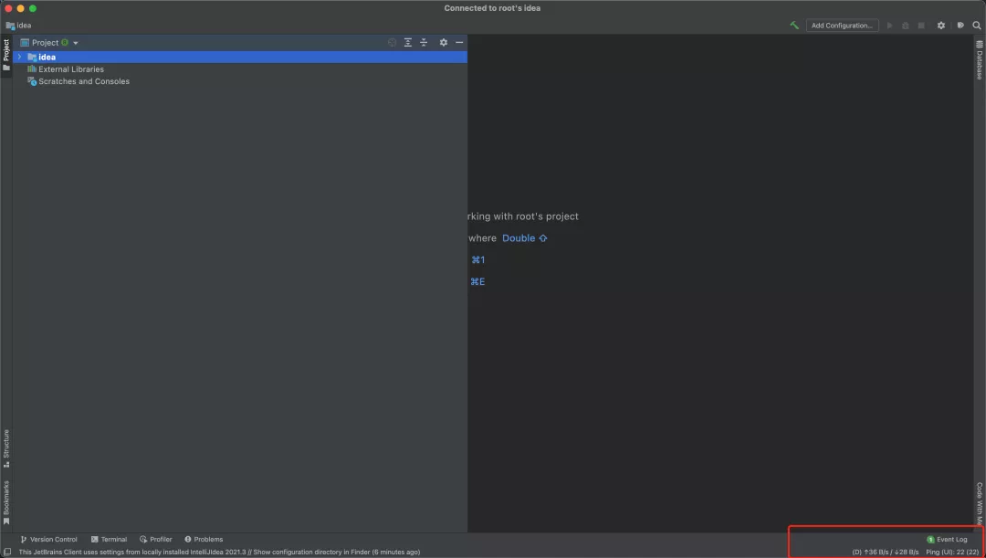Select the idea project root row
The height and width of the screenshot is (558, 986).
[x=240, y=57]
